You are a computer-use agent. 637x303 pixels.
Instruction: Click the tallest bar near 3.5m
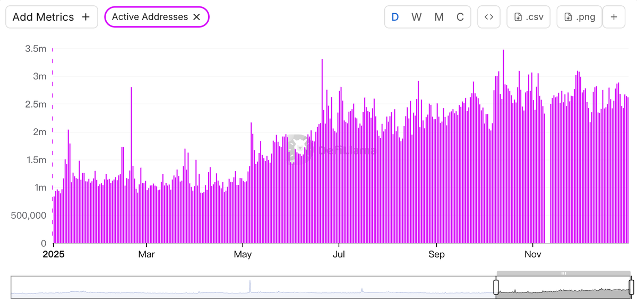pyautogui.click(x=503, y=148)
